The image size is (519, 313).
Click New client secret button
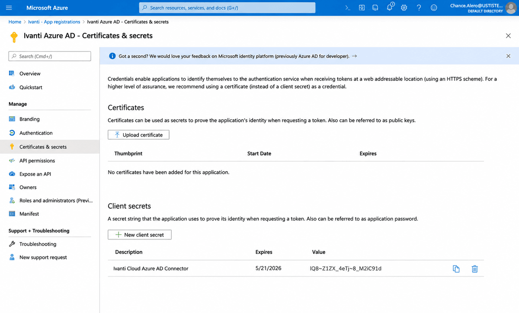click(140, 235)
